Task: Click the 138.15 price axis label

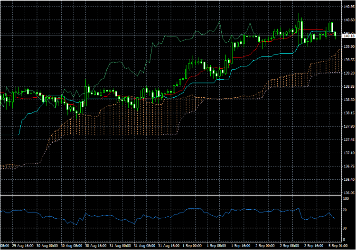Action: 349,113
